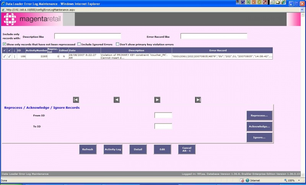Click the Edited value N cell
306x185 pixels.
[63, 56]
